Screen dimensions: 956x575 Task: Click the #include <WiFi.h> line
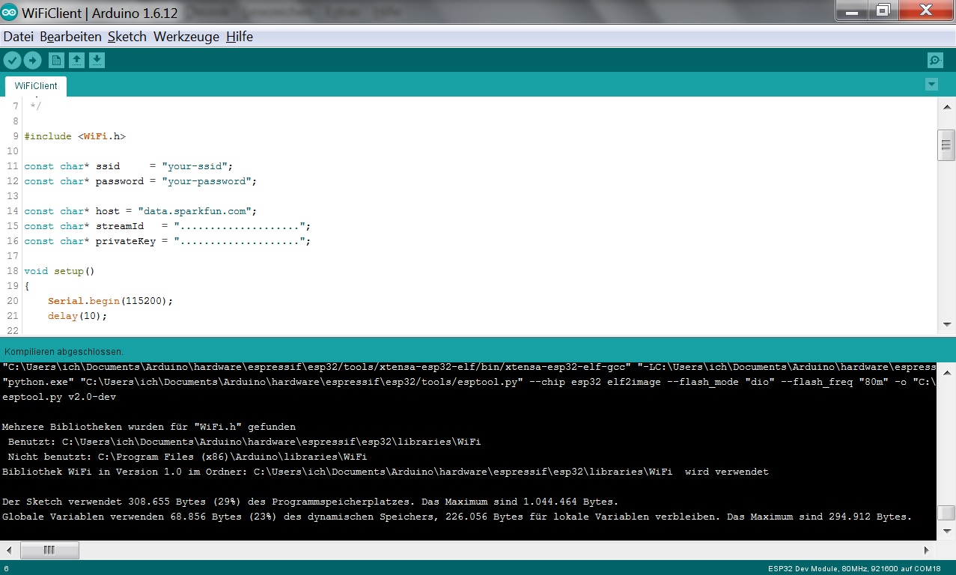pos(75,136)
